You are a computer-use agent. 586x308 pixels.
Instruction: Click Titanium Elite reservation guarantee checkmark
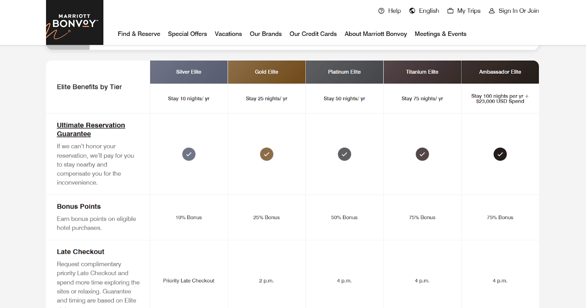pos(422,154)
